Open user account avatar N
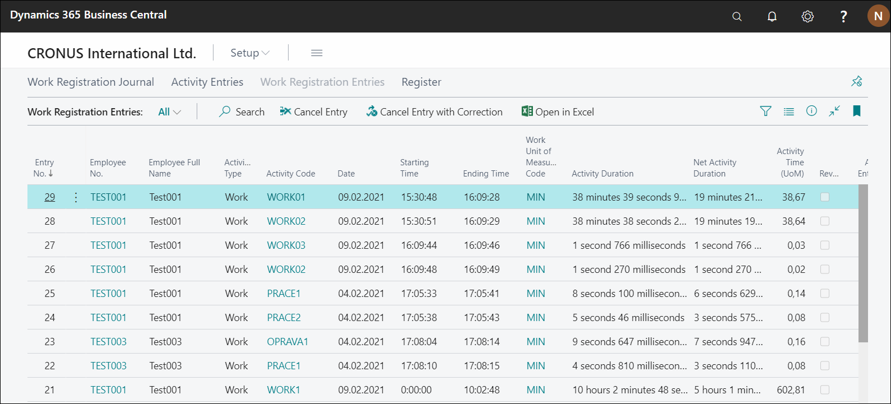Screen dimensions: 891x404 coord(878,16)
